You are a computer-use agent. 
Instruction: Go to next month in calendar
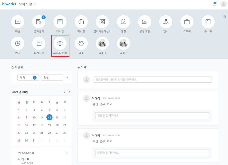coord(69,92)
